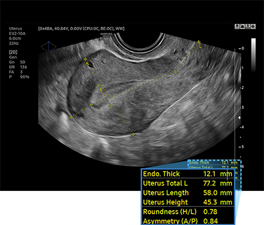Click the 'DR 136' dynamic range value
The height and width of the screenshot is (225, 264).
click(18, 67)
